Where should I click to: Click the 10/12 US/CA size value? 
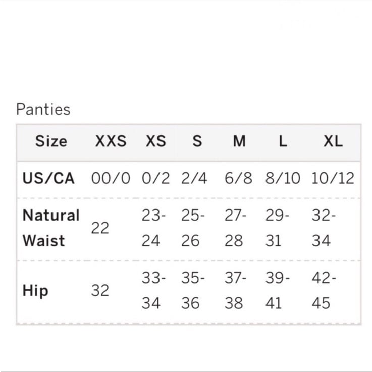pos(333,178)
